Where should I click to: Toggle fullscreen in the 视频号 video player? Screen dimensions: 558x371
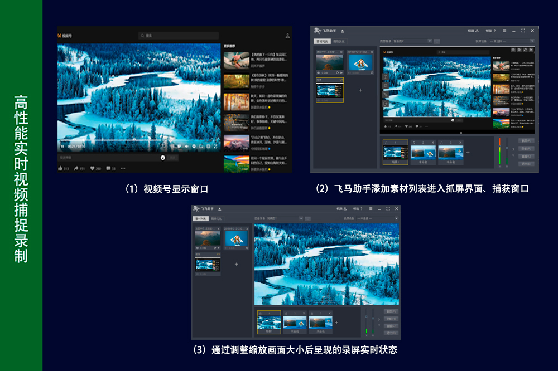[x=216, y=147]
